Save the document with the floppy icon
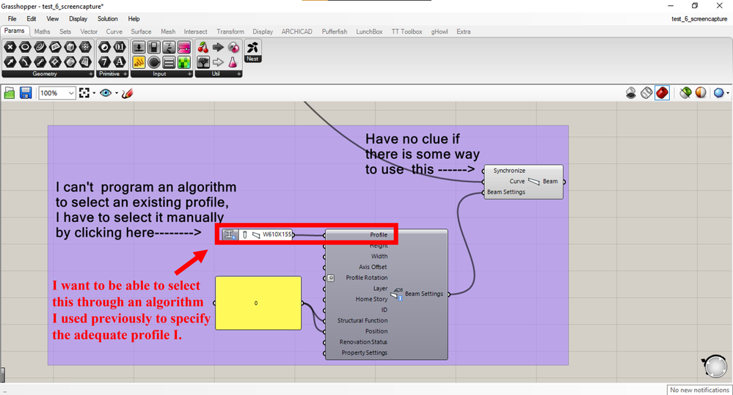The width and height of the screenshot is (733, 395). (25, 93)
